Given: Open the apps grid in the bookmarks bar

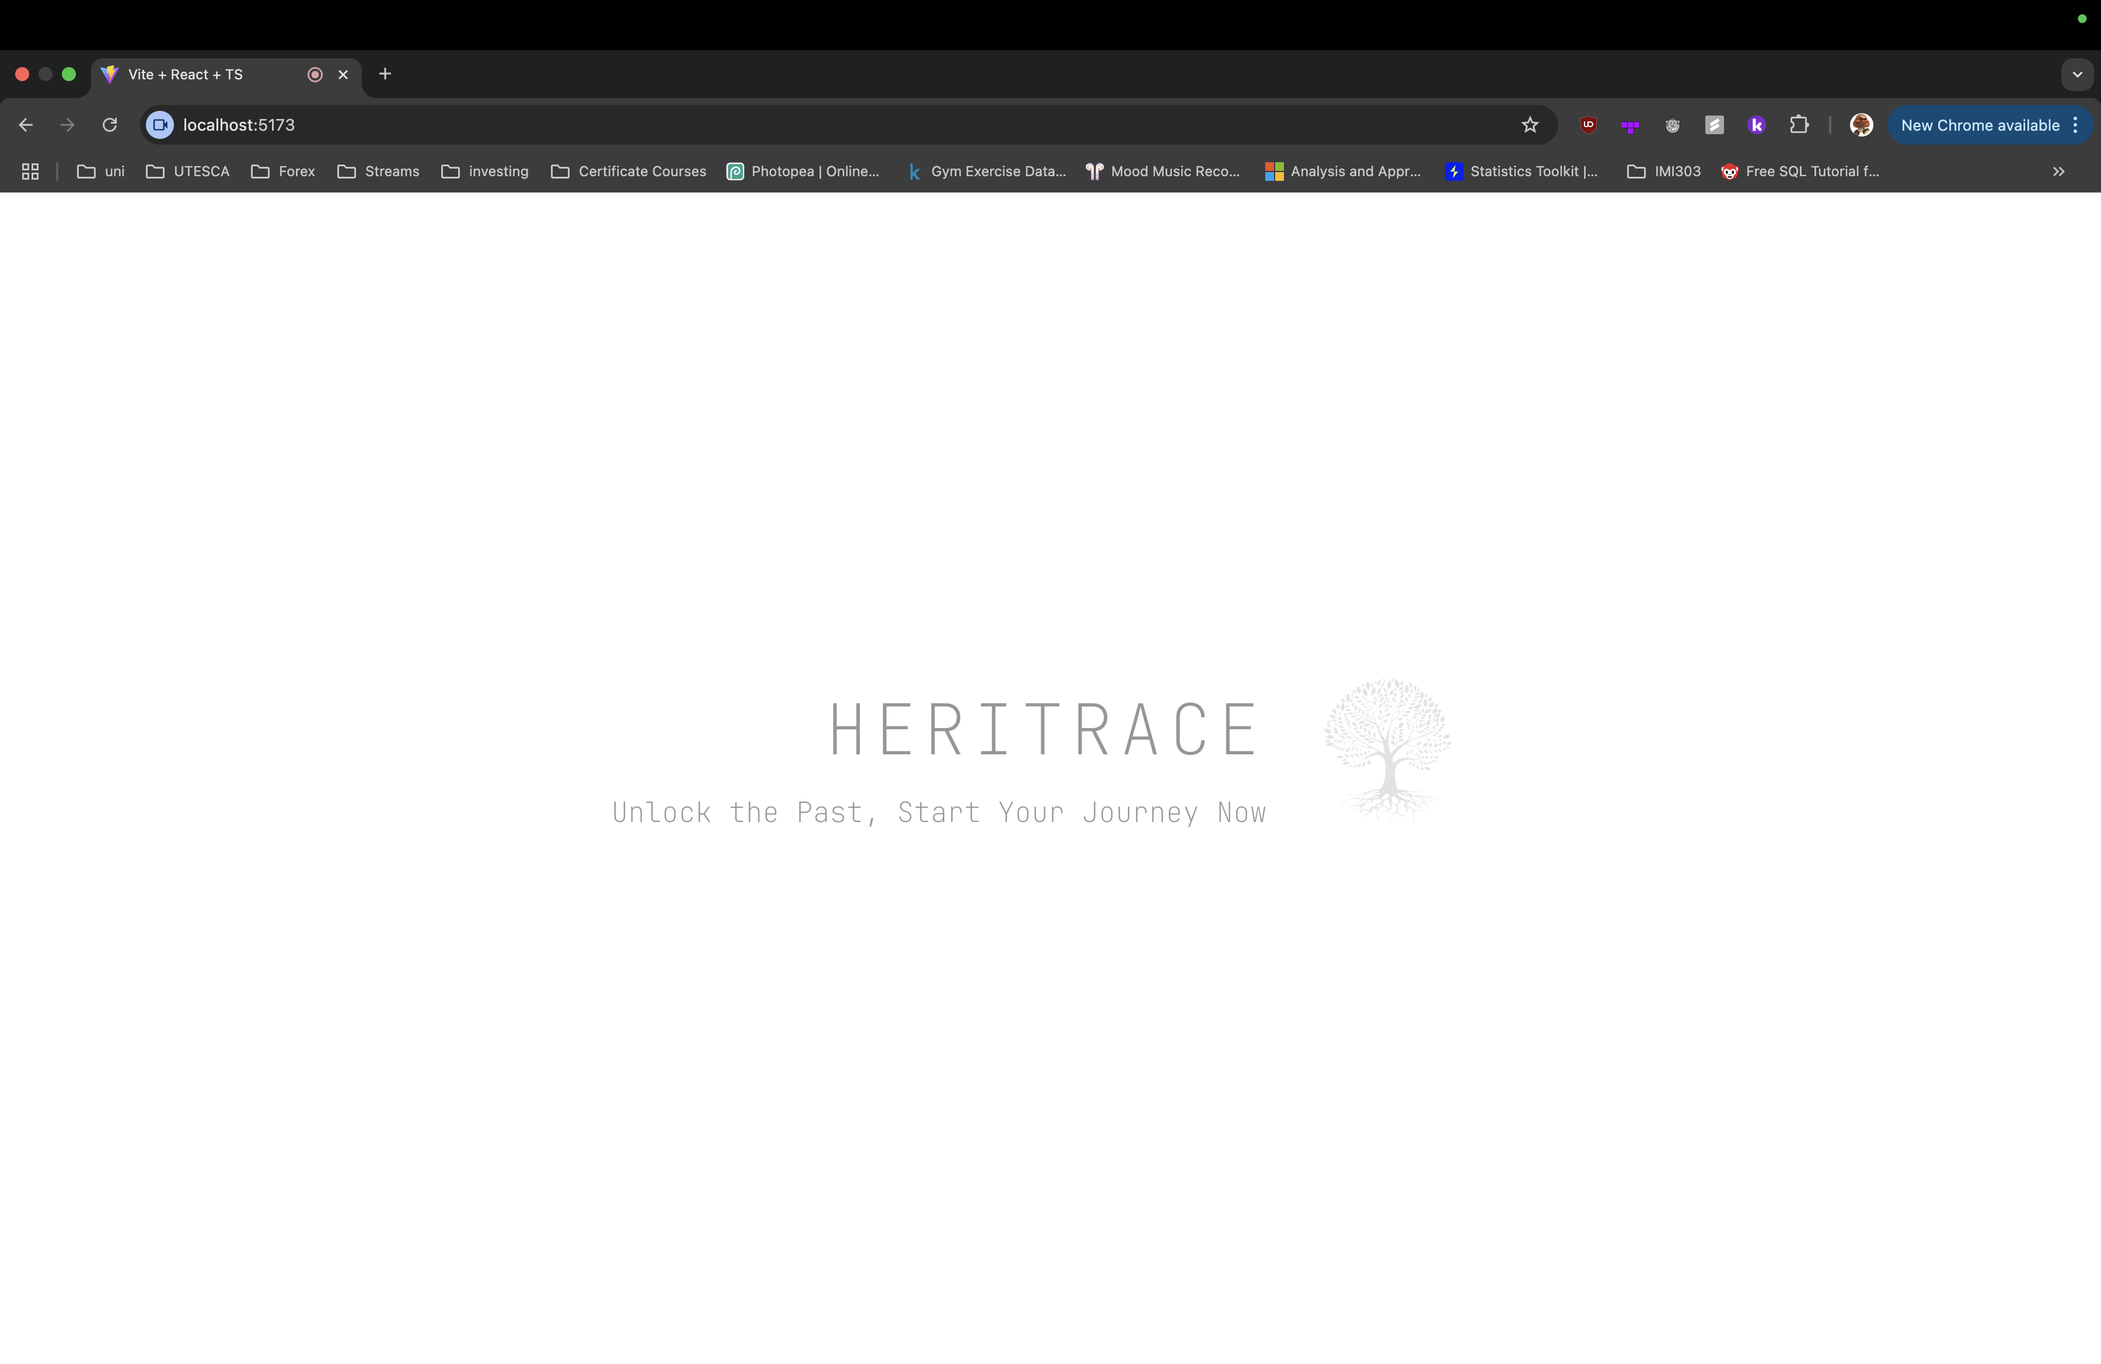Looking at the screenshot, I should point(30,171).
